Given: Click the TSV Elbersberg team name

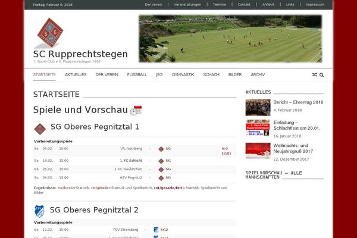Looking at the screenshot, I should pos(126,230).
